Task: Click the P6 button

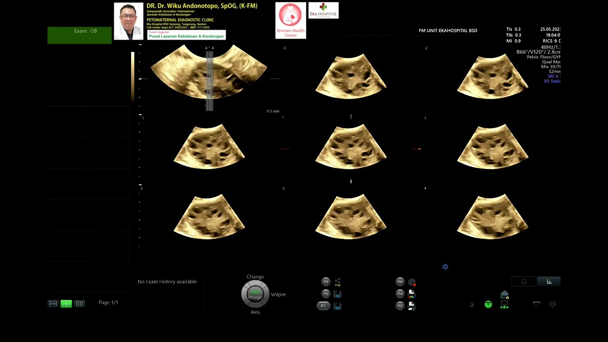Action: tap(400, 282)
